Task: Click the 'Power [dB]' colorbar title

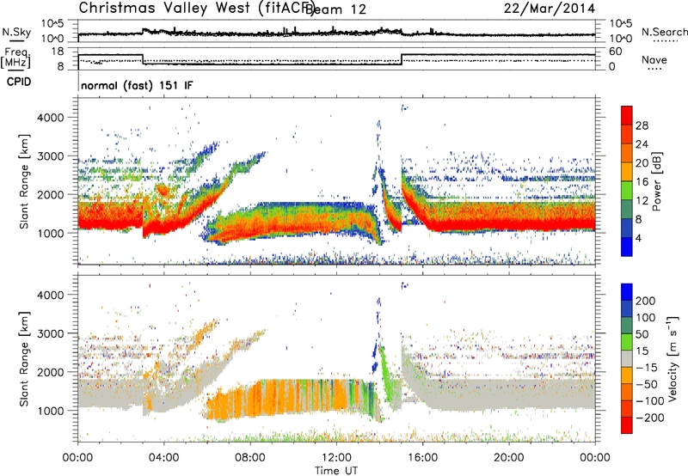Action: [656, 181]
